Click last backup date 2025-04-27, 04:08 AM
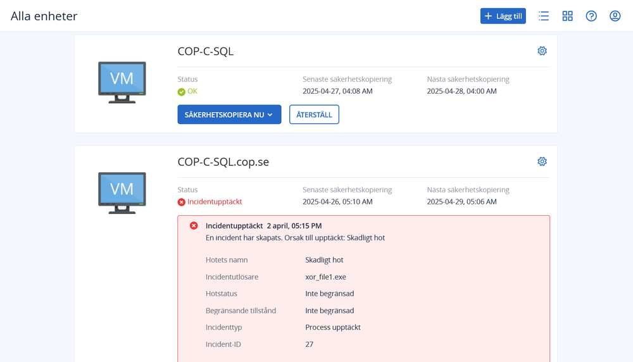Image resolution: width=633 pixels, height=362 pixels. pyautogui.click(x=337, y=91)
